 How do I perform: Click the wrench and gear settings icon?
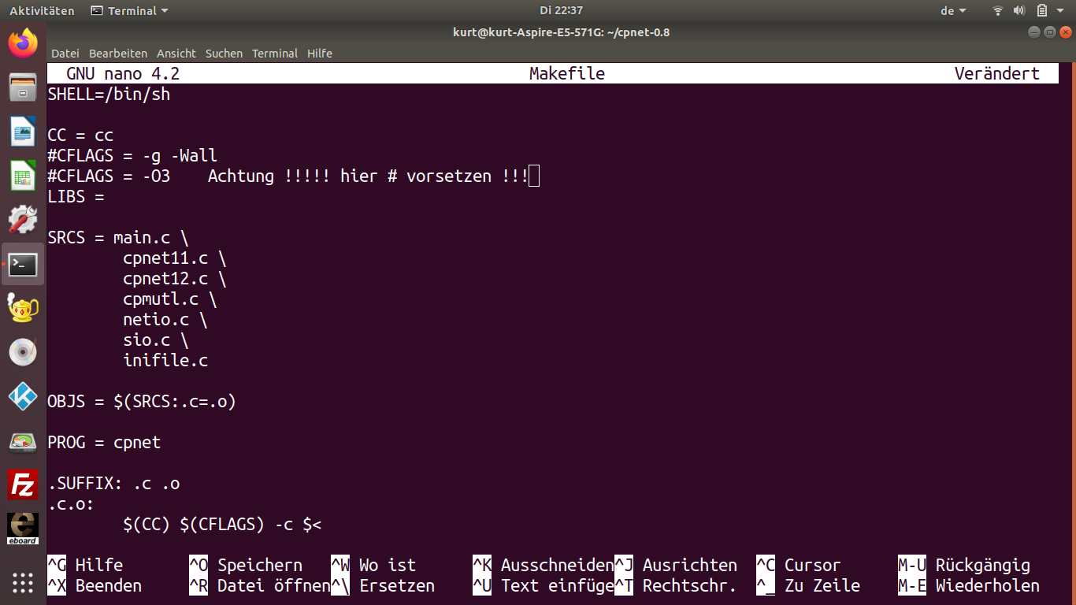click(x=23, y=220)
